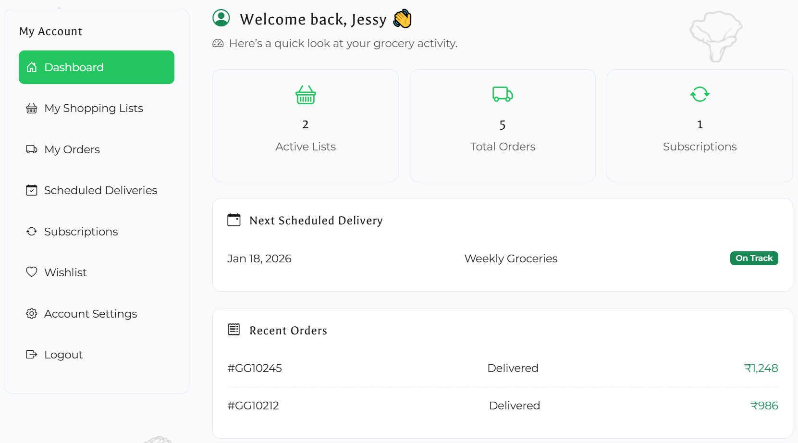Click the calendar icon next to Next Scheduled Delivery

234,220
